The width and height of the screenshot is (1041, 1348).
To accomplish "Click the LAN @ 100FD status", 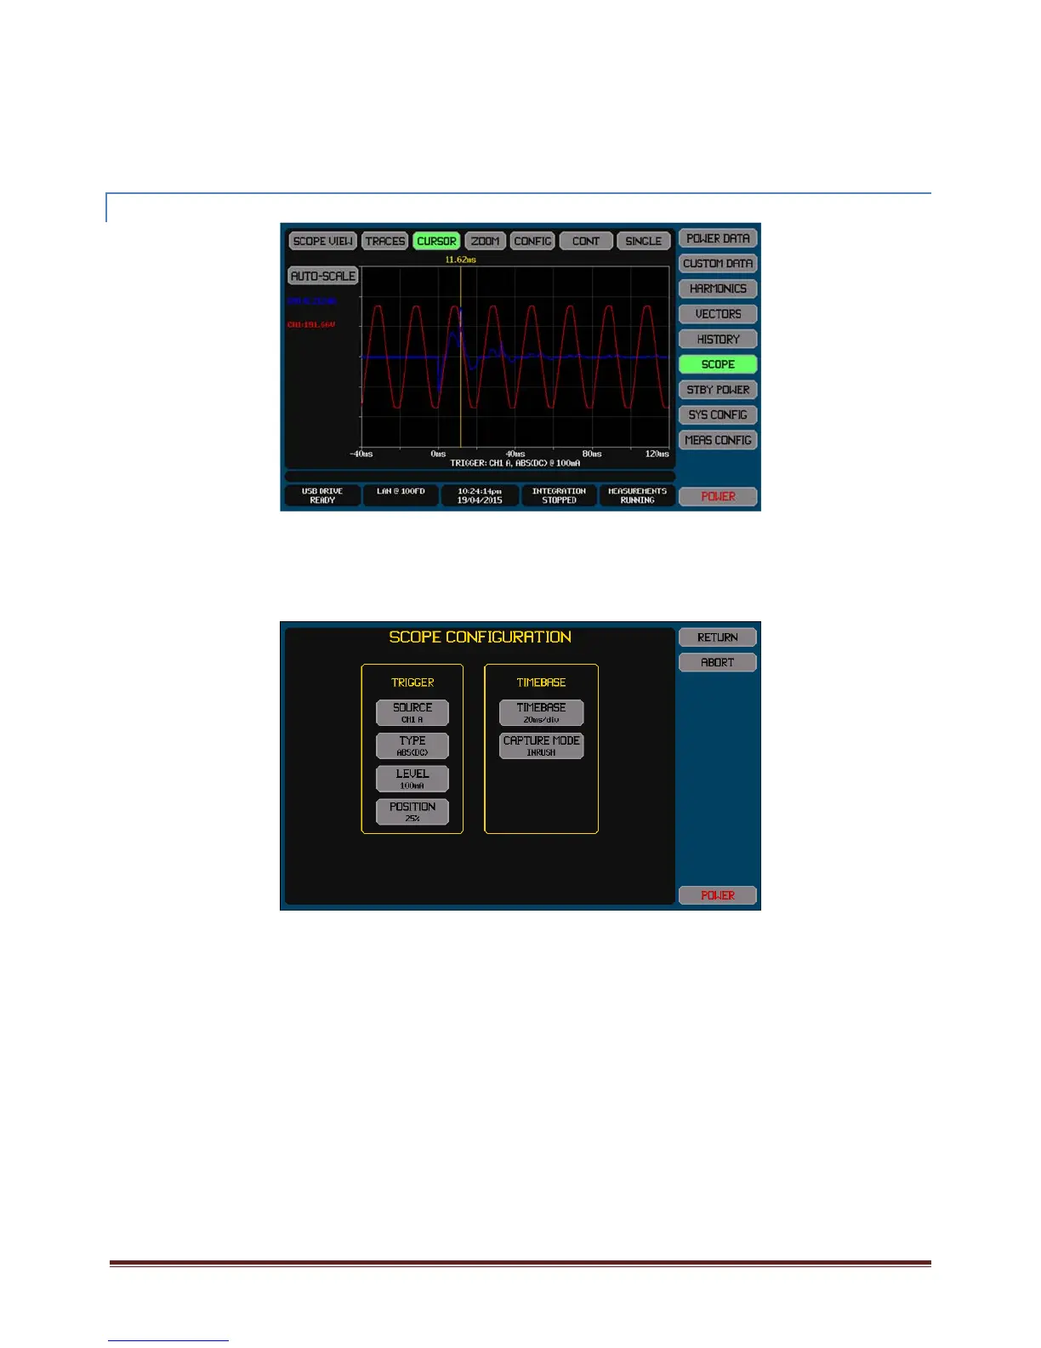I will pos(401,495).
